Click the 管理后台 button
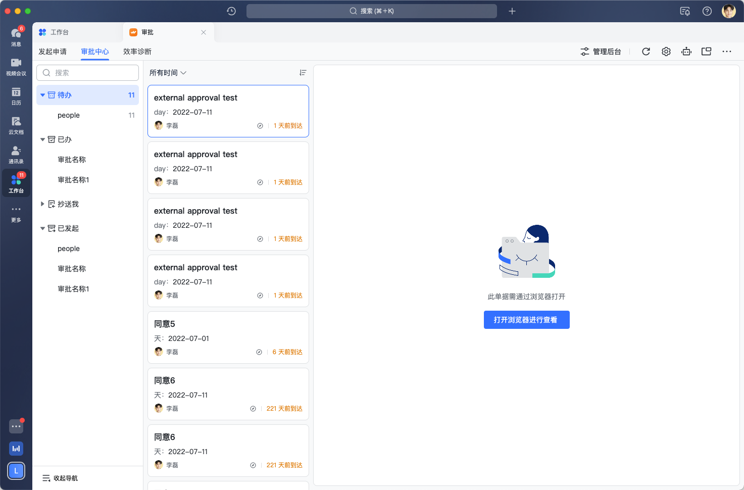This screenshot has width=744, height=490. click(x=601, y=52)
